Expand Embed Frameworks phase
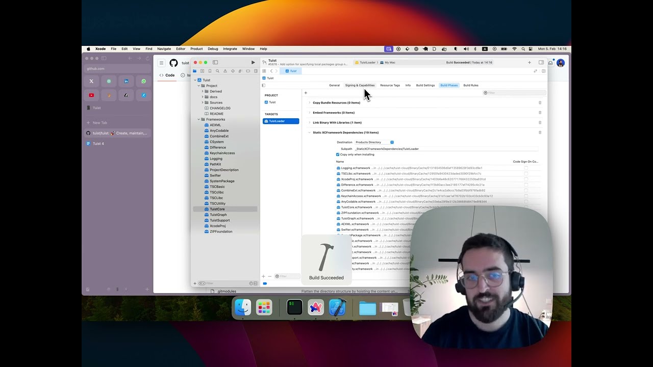The width and height of the screenshot is (653, 367). click(309, 113)
